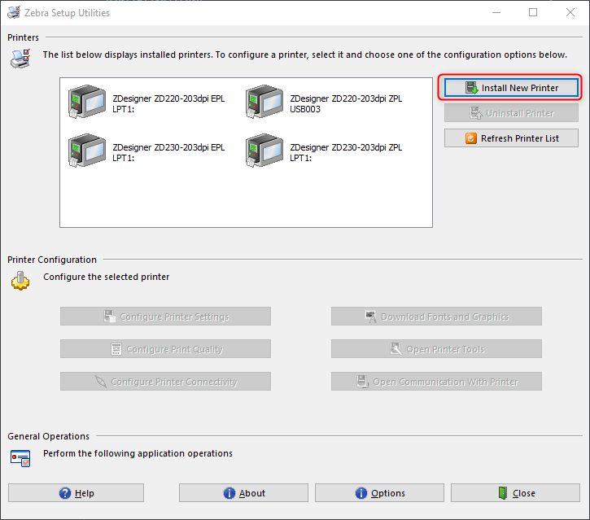590x520 pixels.
Task: Click the disabled Download Fonts and Graphics button
Action: 436,317
